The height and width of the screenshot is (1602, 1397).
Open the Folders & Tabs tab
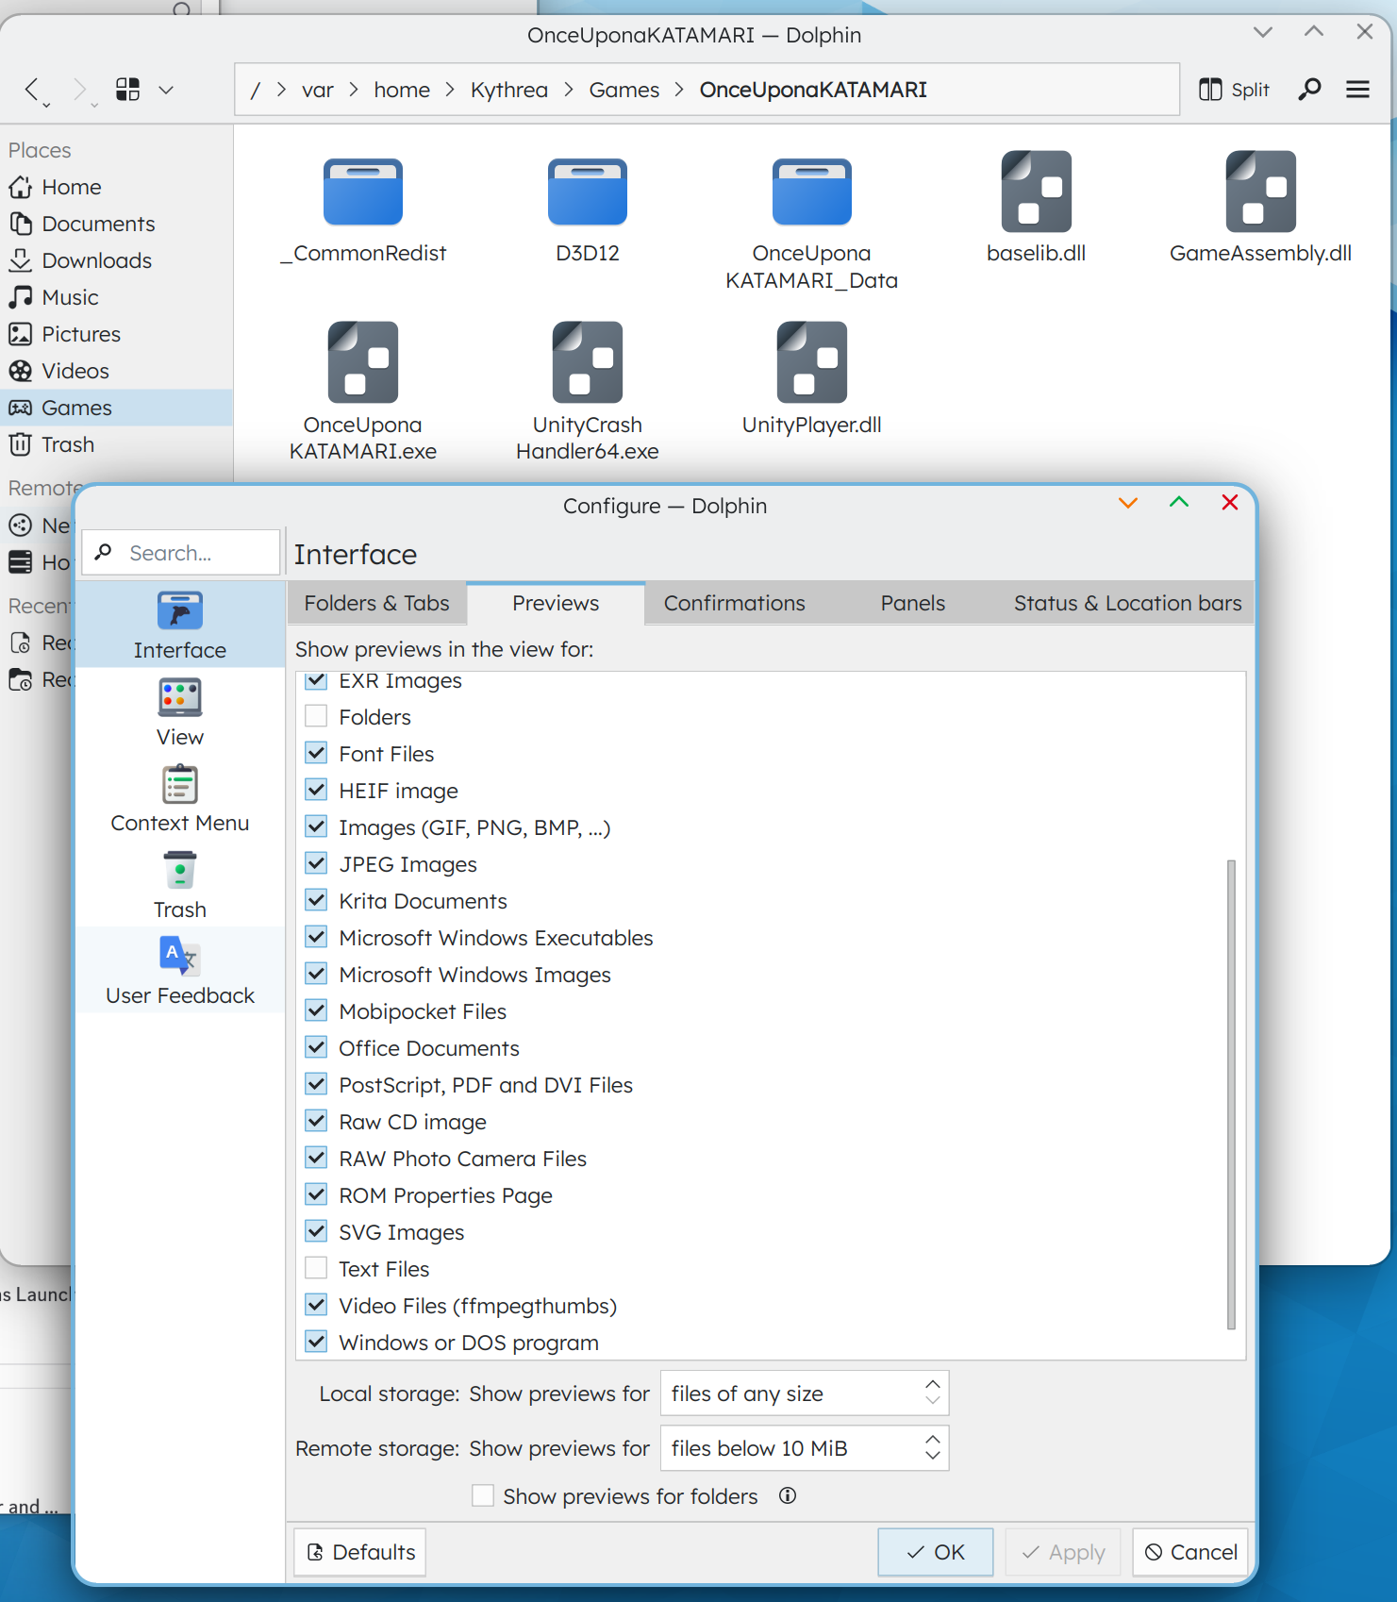pos(376,603)
